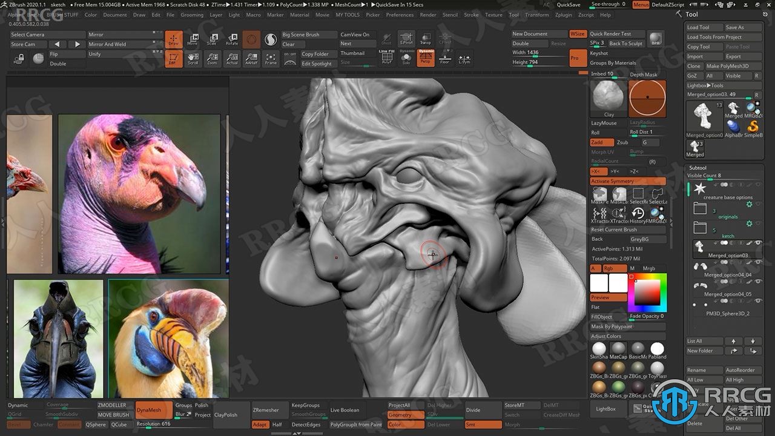Toggle the WSize button
Screen dimensions: 775x436
click(578, 34)
